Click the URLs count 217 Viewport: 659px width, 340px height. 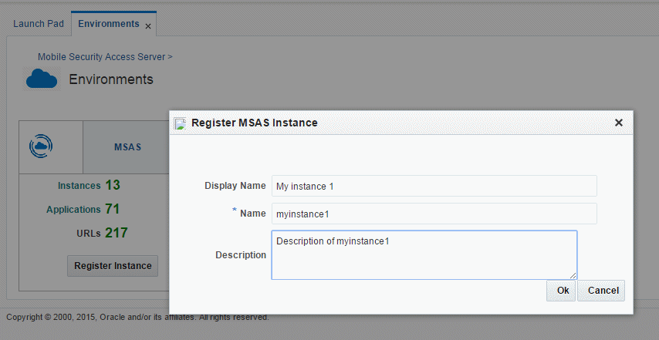point(117,233)
